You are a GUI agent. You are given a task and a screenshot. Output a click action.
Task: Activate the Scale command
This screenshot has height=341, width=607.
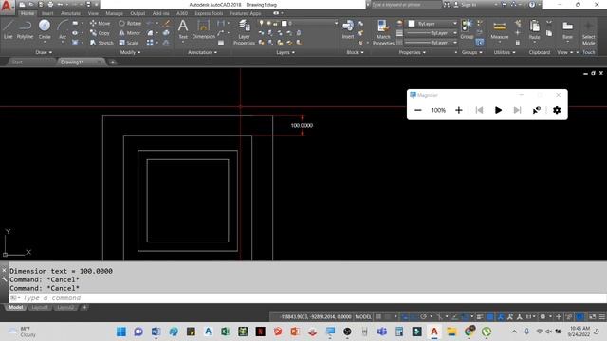pos(129,43)
